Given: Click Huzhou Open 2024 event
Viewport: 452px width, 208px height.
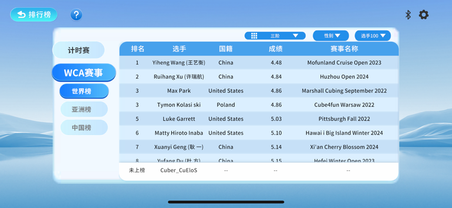Looking at the screenshot, I should tap(344, 77).
